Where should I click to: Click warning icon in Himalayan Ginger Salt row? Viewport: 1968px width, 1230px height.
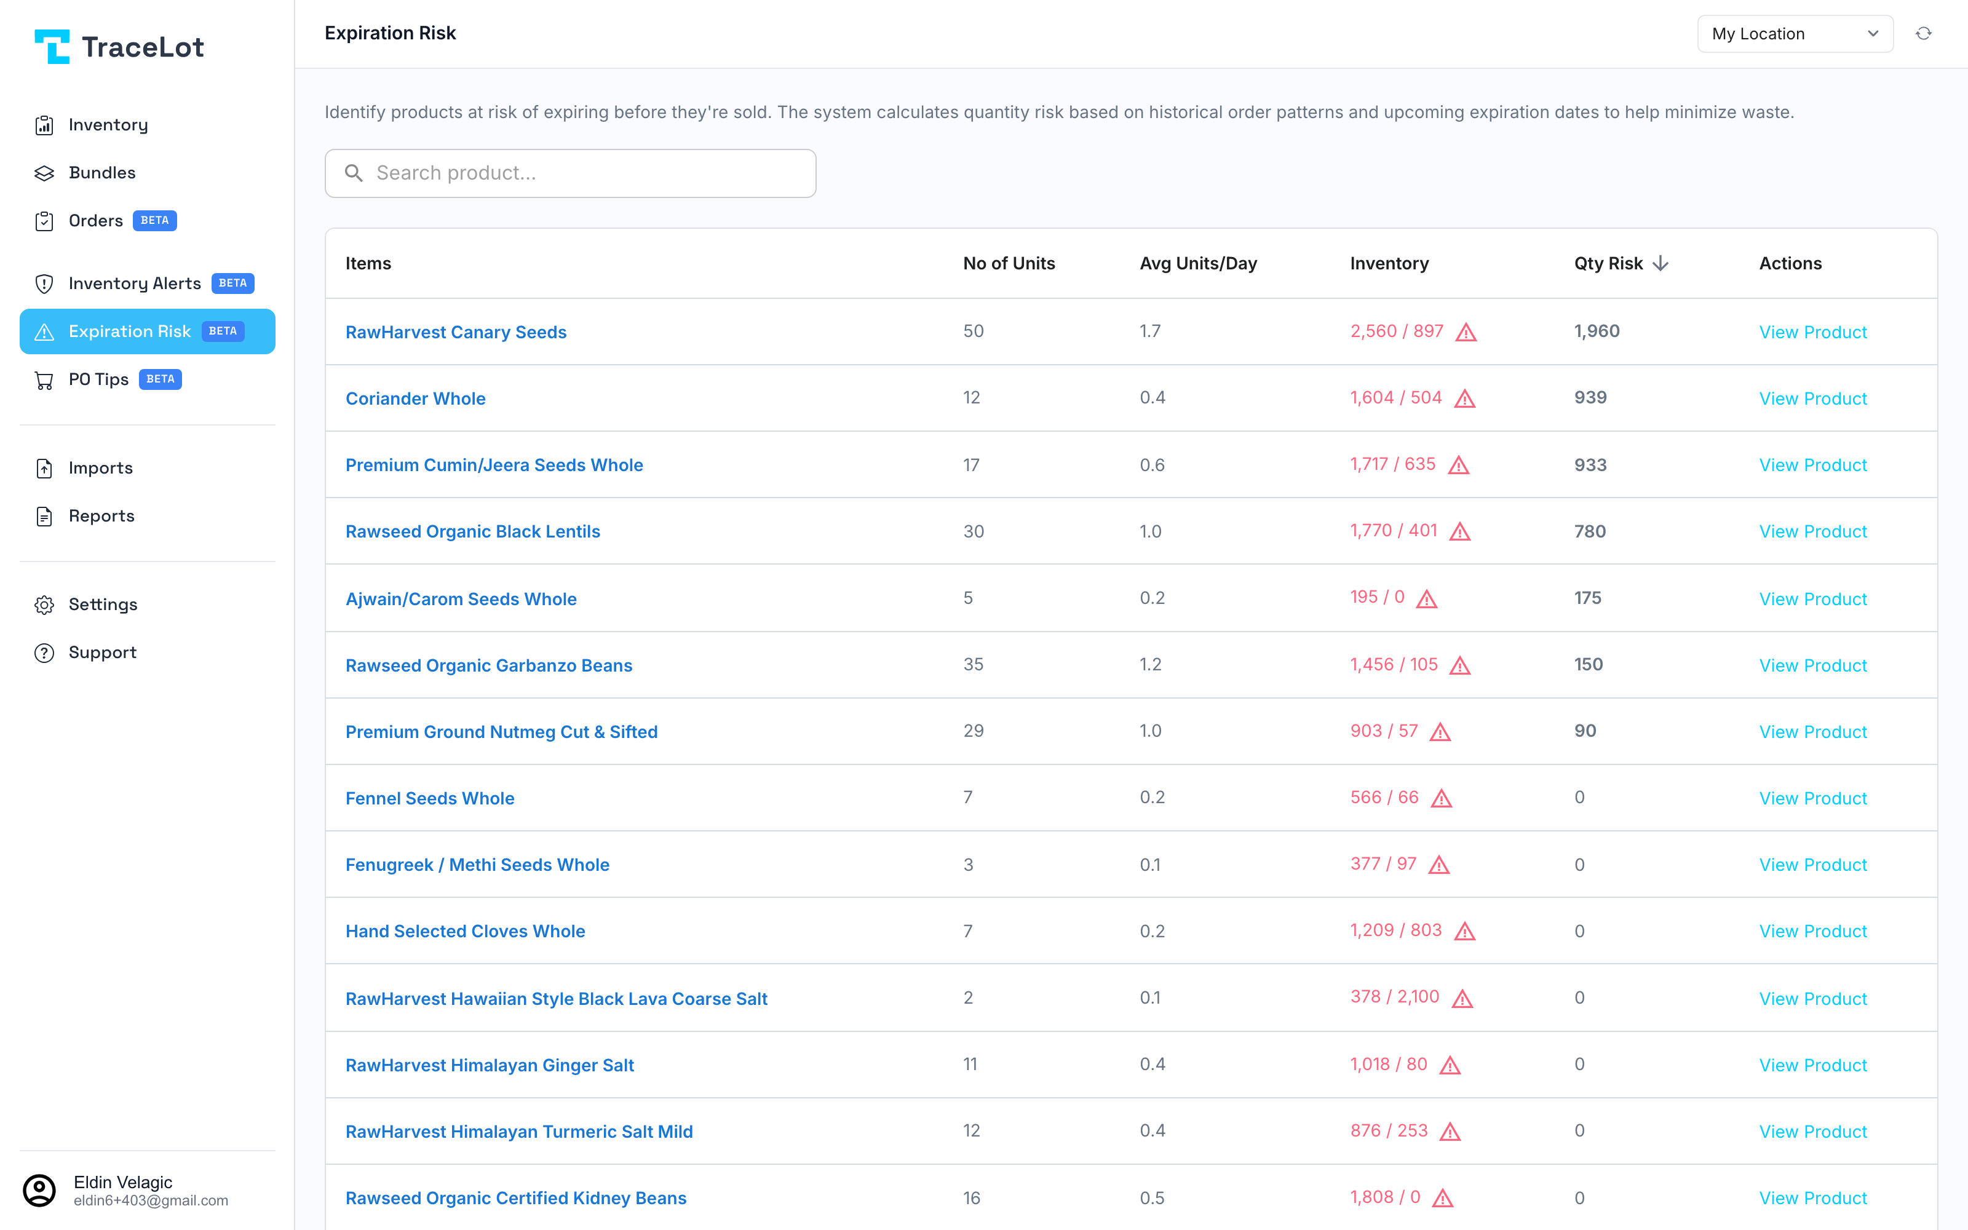[x=1450, y=1066]
